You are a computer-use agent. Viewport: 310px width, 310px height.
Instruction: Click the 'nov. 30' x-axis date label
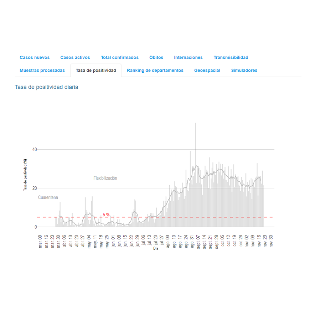tap(271, 240)
